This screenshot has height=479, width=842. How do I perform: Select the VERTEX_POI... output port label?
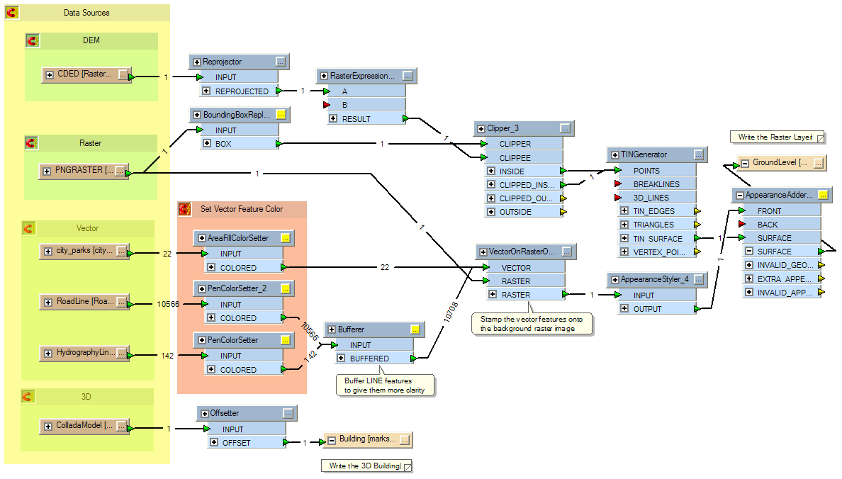pyautogui.click(x=659, y=252)
